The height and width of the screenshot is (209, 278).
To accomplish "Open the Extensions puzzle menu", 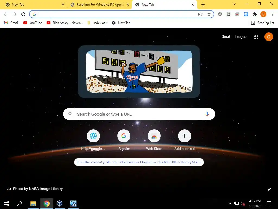I will pos(255,14).
